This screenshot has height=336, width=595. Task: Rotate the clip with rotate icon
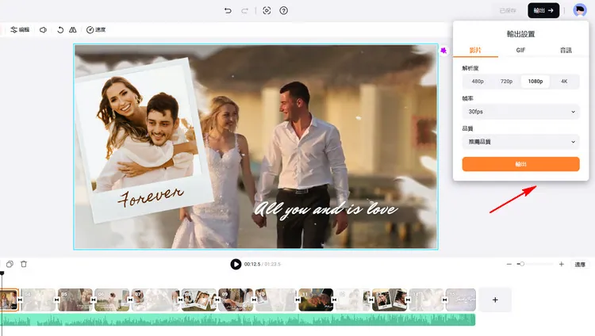click(x=60, y=29)
